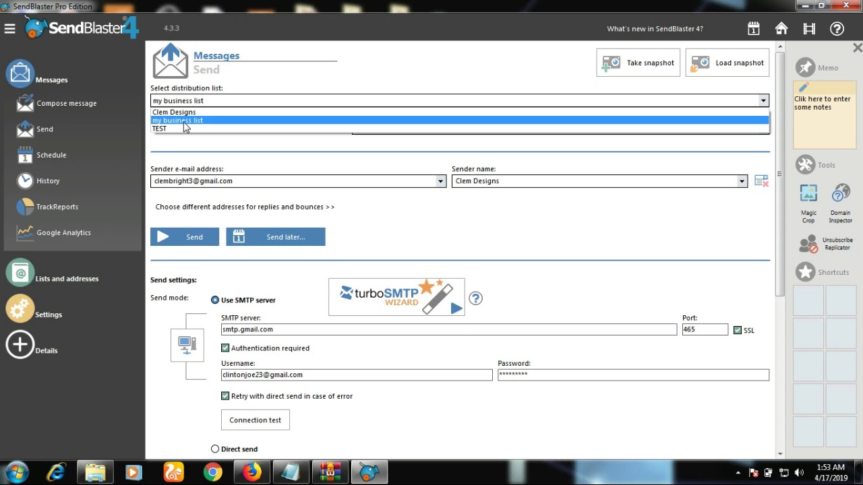The width and height of the screenshot is (863, 485).
Task: Open Firefox from the taskbar
Action: (x=252, y=472)
